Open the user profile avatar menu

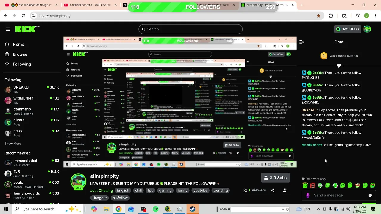tap(367, 29)
